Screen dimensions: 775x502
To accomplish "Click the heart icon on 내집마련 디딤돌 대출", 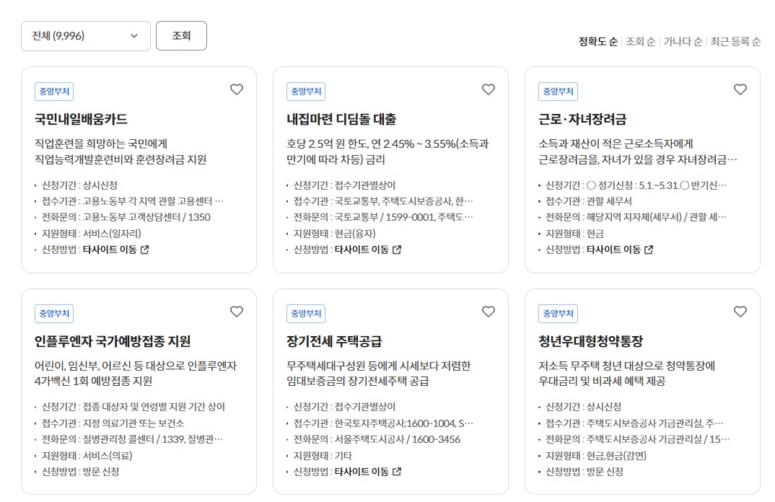I will coord(489,89).
